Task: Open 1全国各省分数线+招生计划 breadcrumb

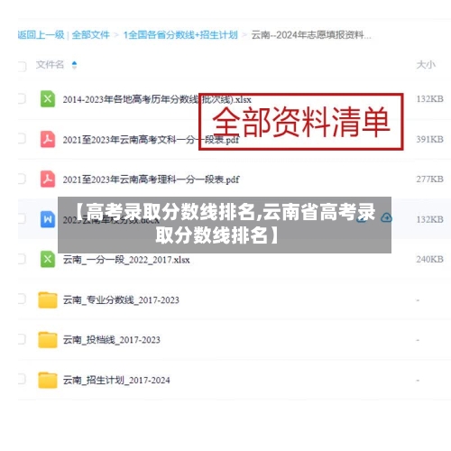Action: (x=180, y=35)
